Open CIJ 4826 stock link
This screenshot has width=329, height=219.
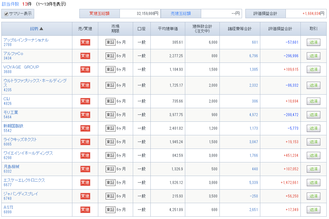(7, 101)
